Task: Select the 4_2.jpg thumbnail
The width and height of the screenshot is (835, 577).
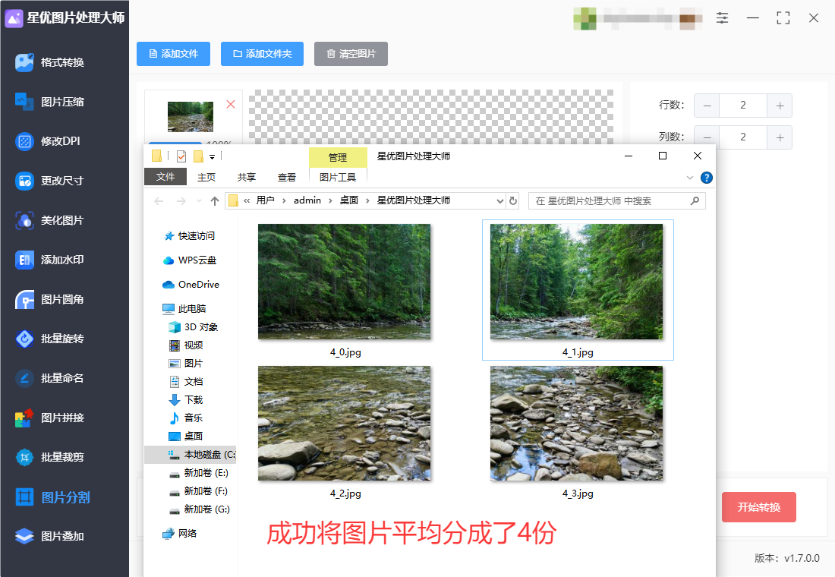Action: 345,424
